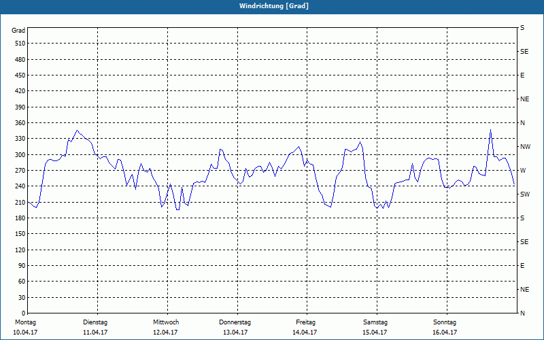Choose the 'Freitag' day label

305,322
